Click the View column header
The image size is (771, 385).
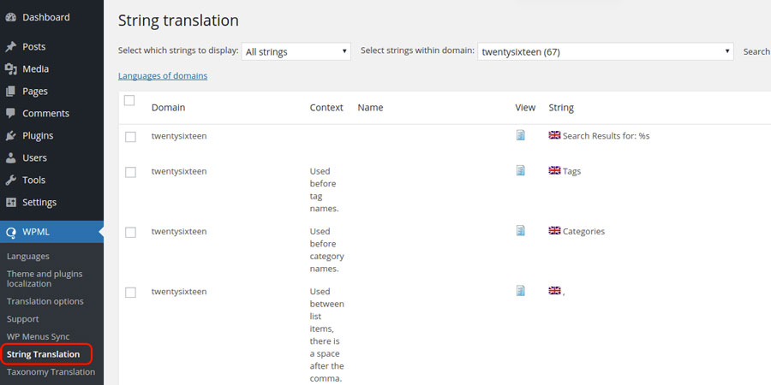[525, 108]
